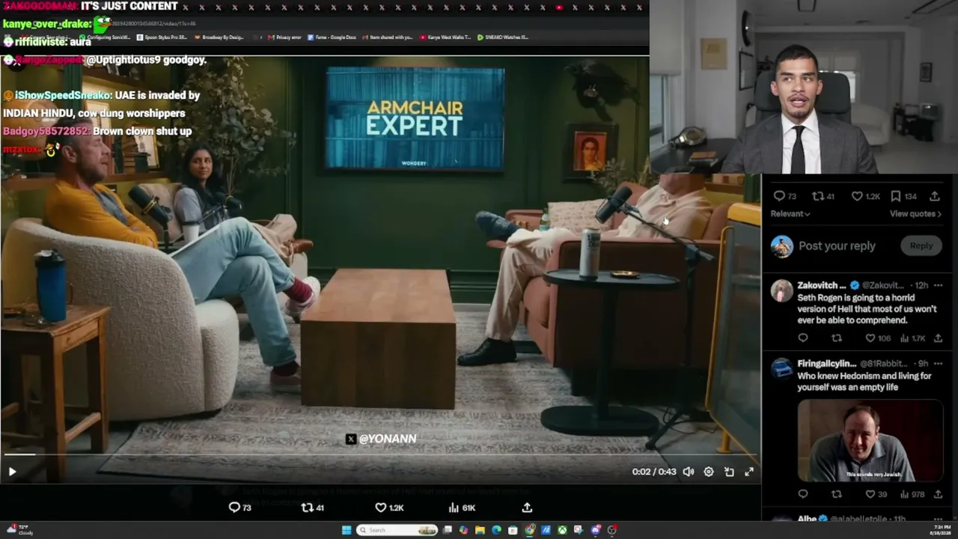Repost using the 41 reposts icon below video
958x539 pixels.
(x=312, y=508)
